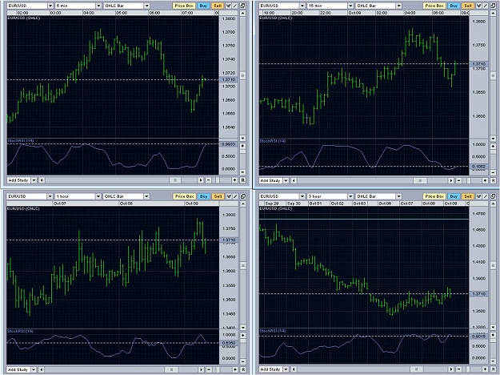Click horizontal scrollbar thumb in 5 min chart
Image resolution: width=500 pixels, height=375 pixels.
[x=174, y=180]
